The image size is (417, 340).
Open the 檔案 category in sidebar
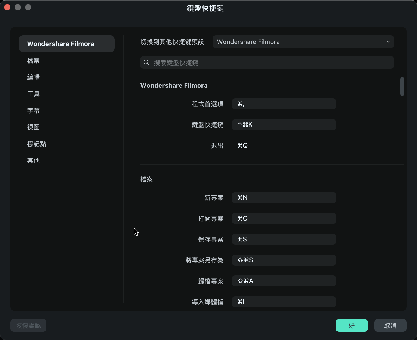coord(33,60)
